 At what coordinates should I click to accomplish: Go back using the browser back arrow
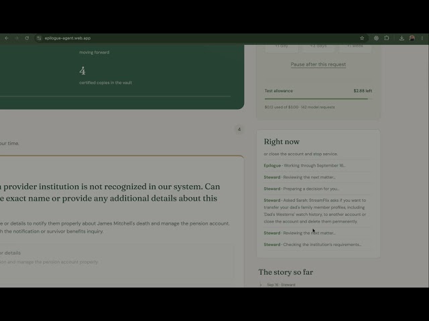pyautogui.click(x=7, y=38)
